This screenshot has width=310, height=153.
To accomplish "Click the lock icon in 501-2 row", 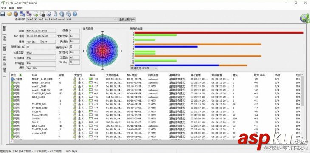I will click(x=75, y=122).
